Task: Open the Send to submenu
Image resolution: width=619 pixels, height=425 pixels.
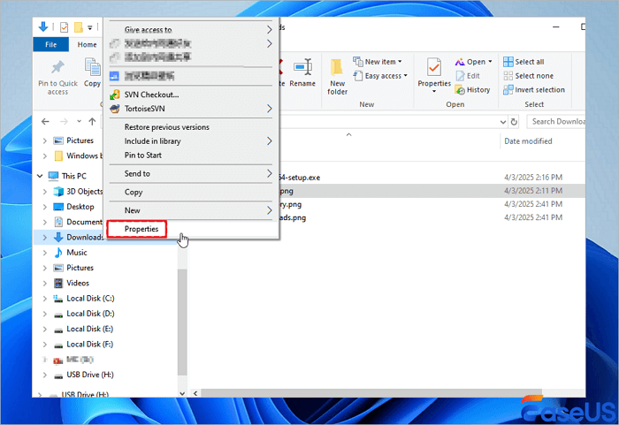Action: (x=191, y=174)
